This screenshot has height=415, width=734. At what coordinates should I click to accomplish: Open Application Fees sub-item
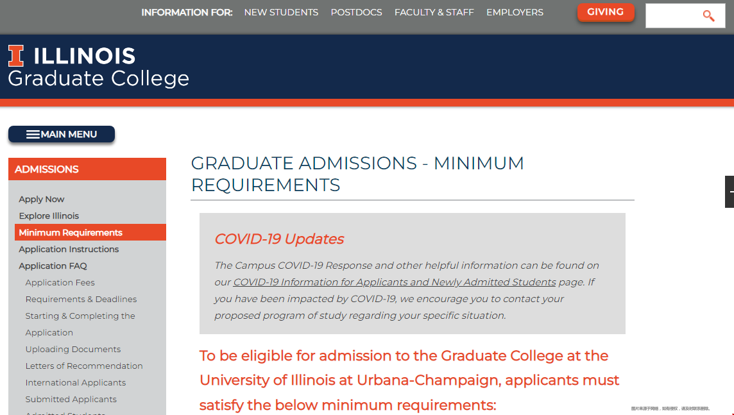tap(60, 283)
